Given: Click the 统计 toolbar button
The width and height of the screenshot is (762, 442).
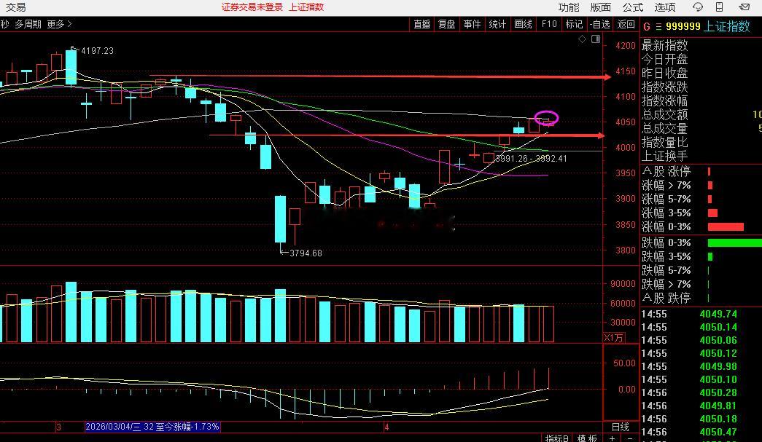Looking at the screenshot, I should 497,24.
